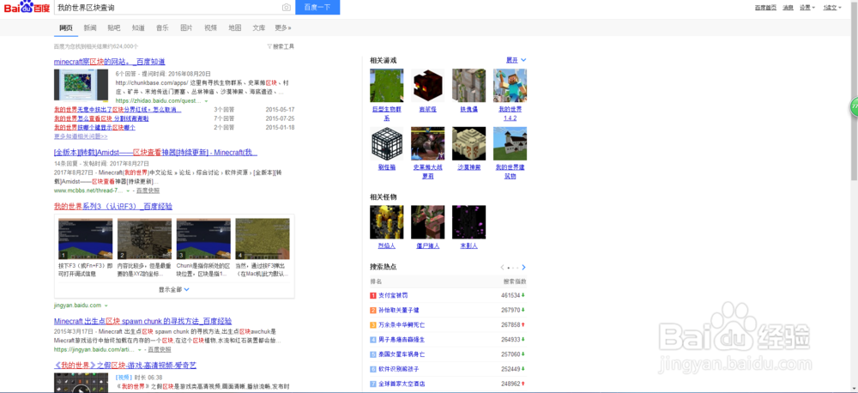The height and width of the screenshot is (393, 858).
Task: Click the first result's preview thumbnail
Action: click(81, 85)
